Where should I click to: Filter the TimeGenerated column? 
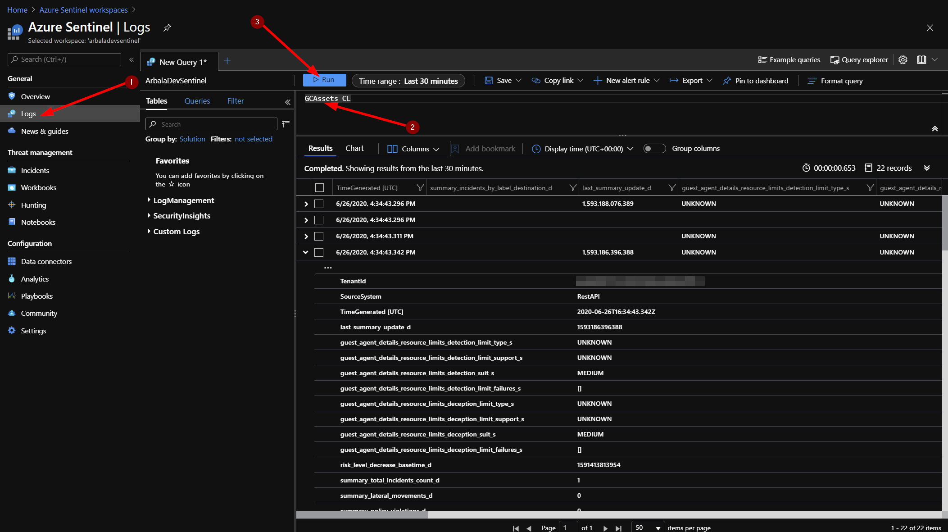[x=420, y=187]
